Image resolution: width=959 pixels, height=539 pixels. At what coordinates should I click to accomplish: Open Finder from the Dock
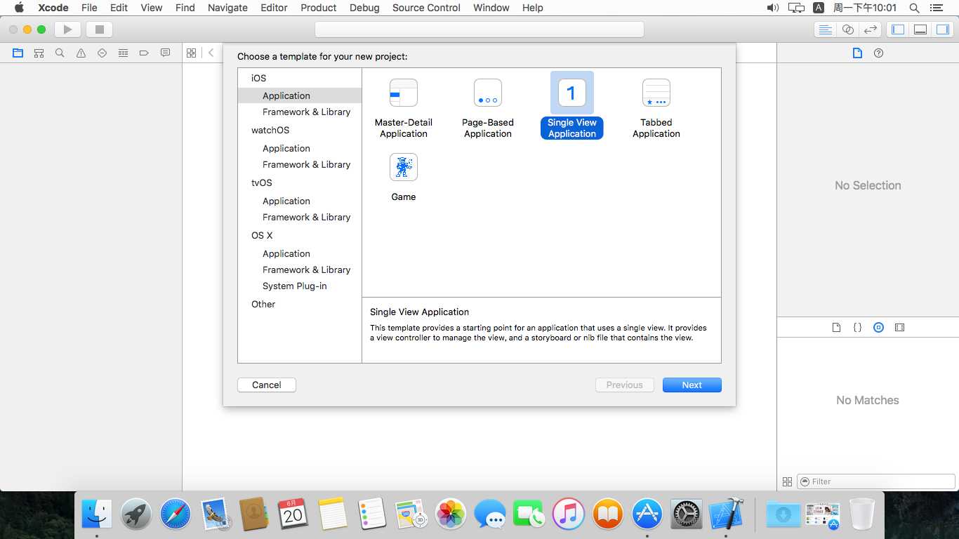[x=97, y=514]
